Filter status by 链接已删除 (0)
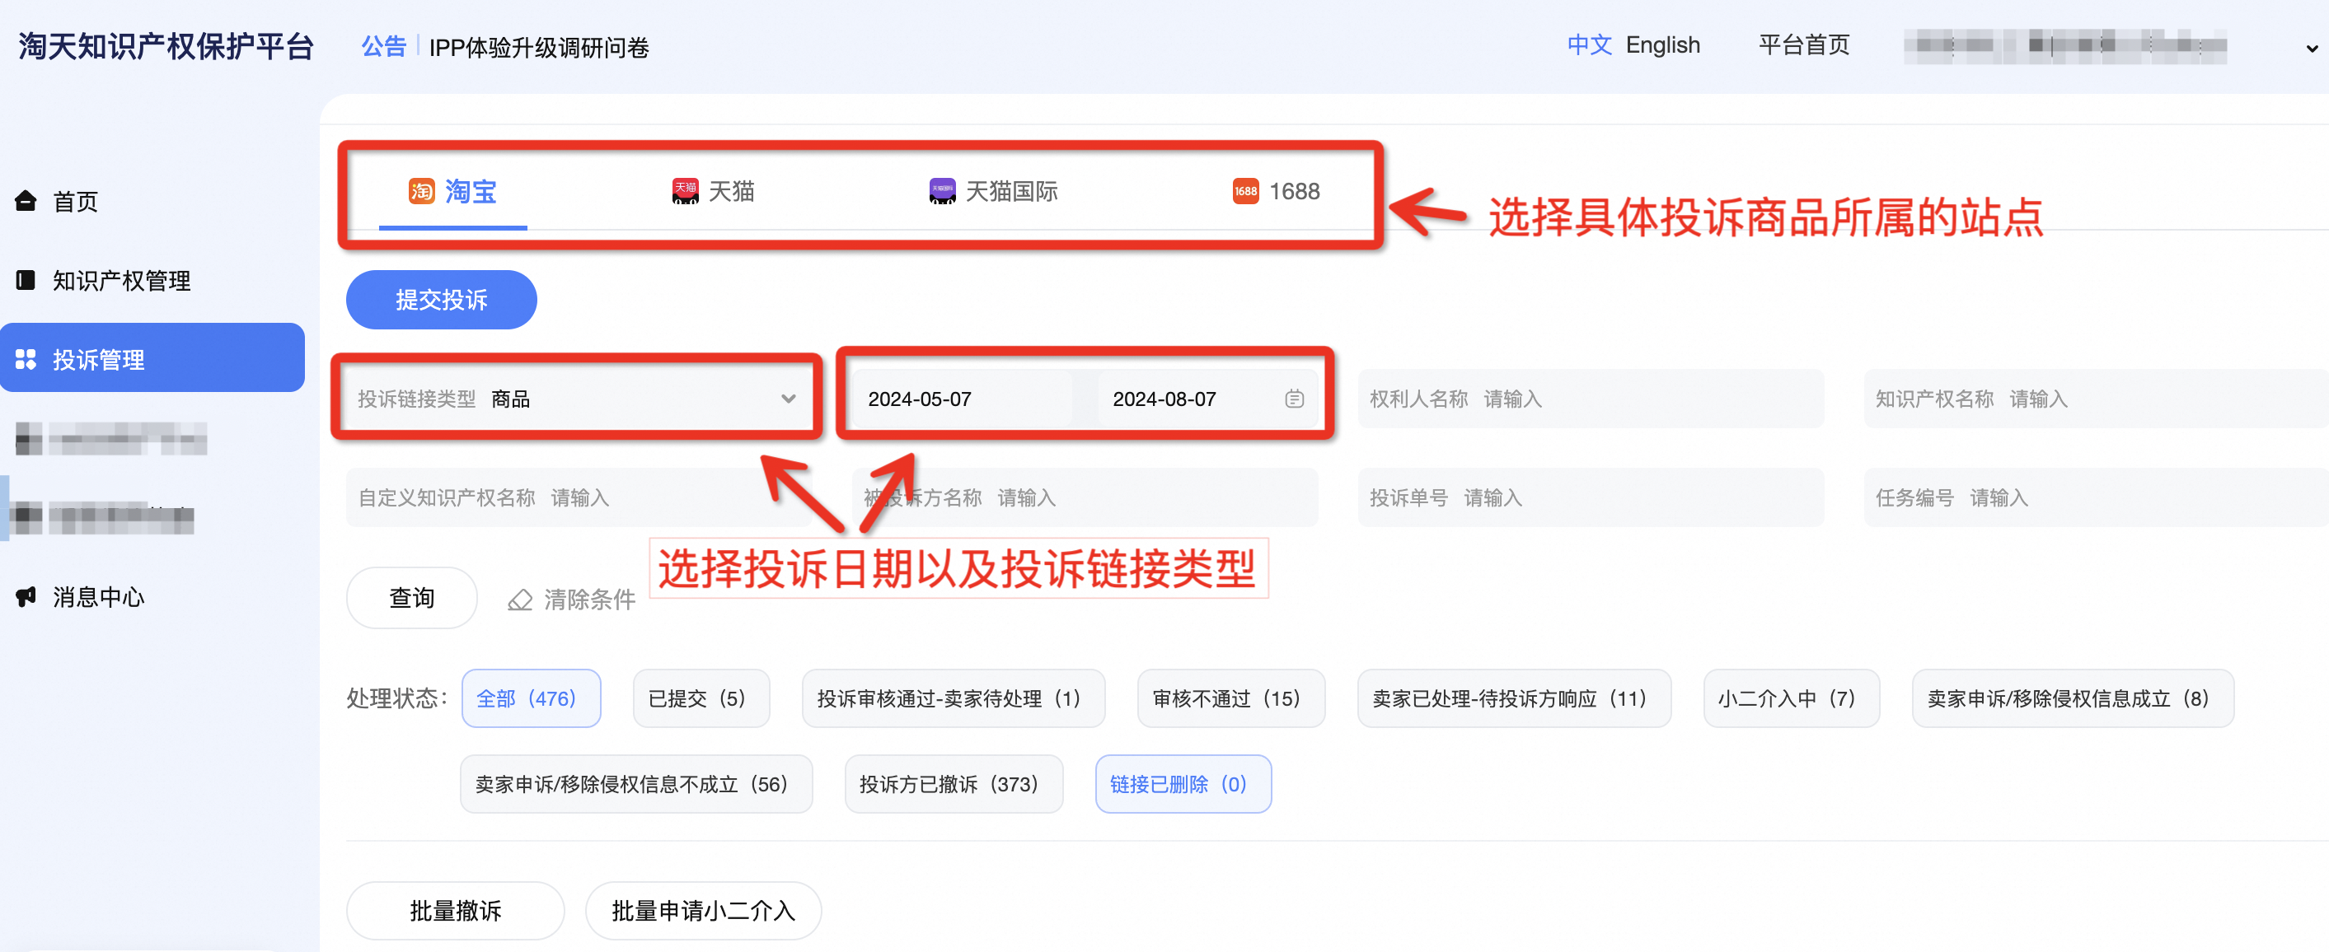This screenshot has width=2329, height=952. 1183,784
